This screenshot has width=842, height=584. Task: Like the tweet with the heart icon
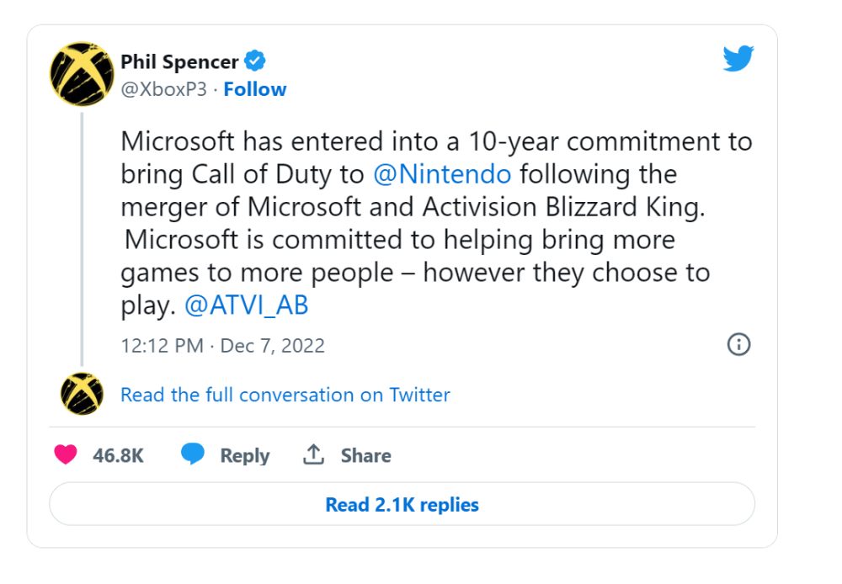[x=66, y=455]
